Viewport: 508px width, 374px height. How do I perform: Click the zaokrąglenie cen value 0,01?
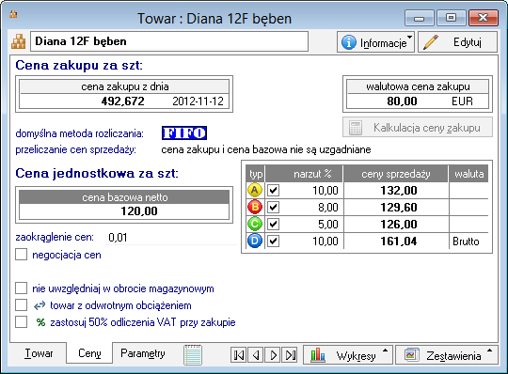click(x=118, y=238)
